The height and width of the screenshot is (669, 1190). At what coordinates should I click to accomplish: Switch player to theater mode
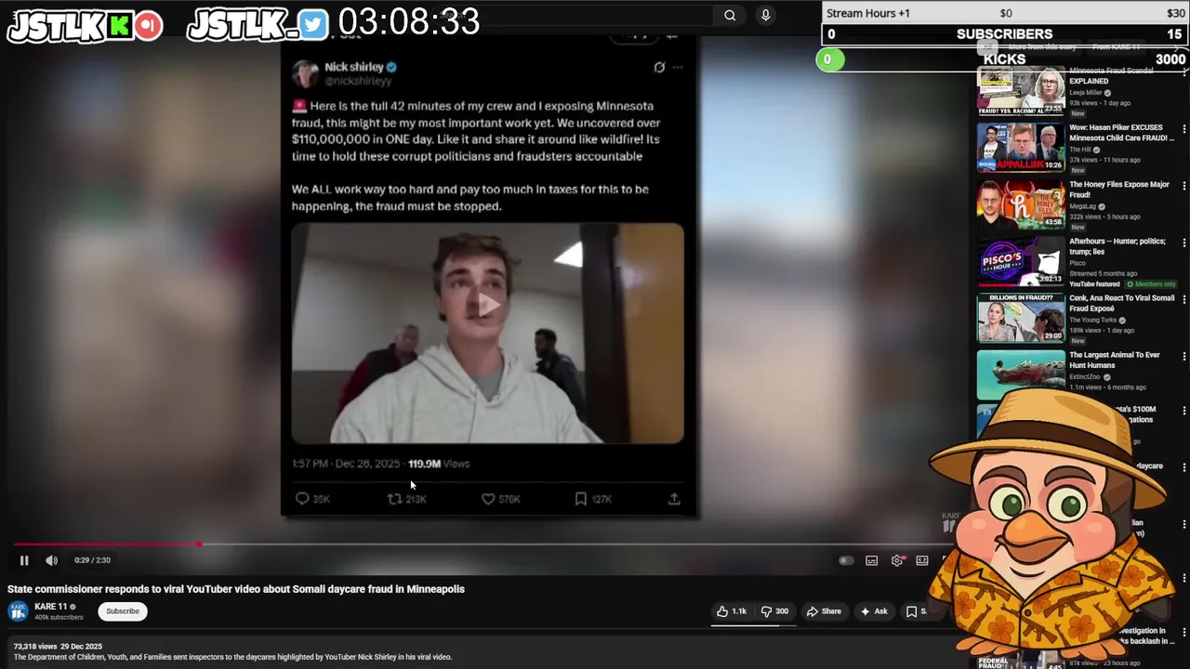pyautogui.click(x=922, y=560)
